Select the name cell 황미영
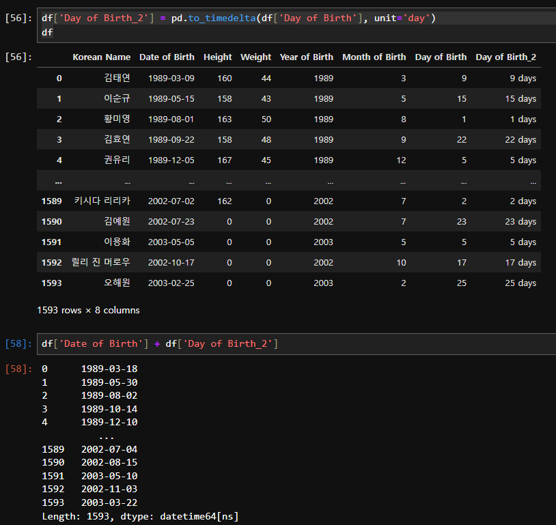The height and width of the screenshot is (525, 556). click(117, 119)
